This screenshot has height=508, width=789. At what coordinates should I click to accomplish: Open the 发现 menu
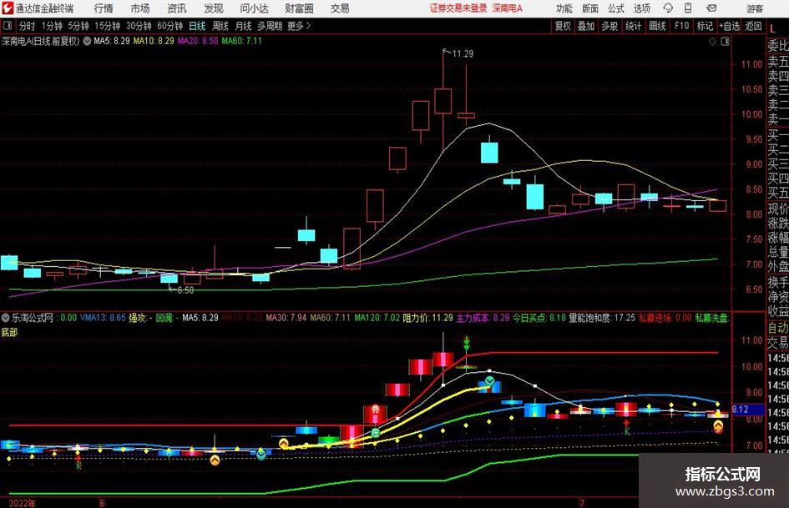(x=214, y=8)
